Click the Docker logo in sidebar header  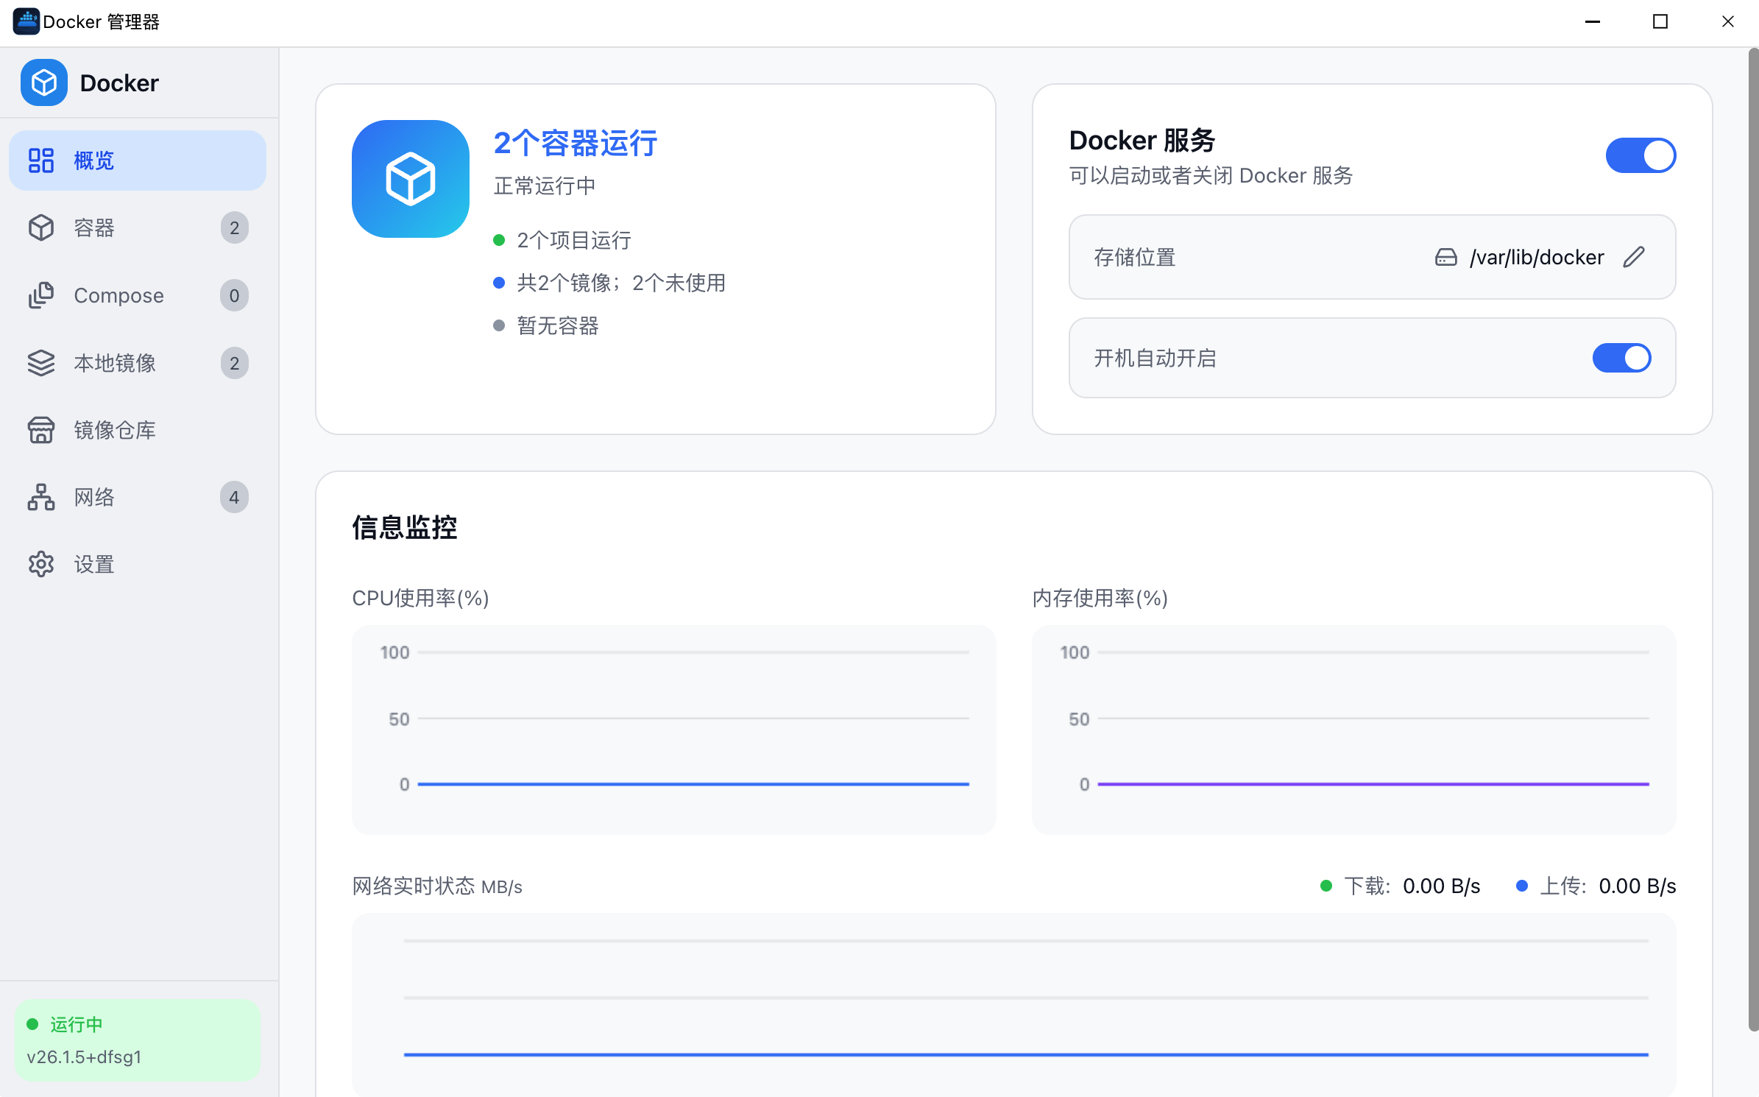point(44,82)
